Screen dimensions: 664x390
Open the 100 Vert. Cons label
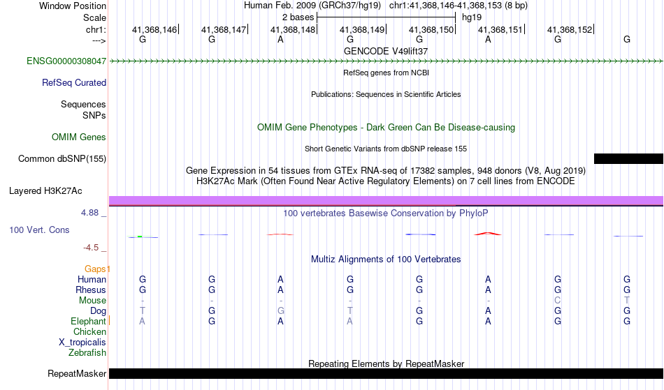(39, 230)
